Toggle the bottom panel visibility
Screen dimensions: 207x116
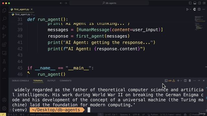195,3
